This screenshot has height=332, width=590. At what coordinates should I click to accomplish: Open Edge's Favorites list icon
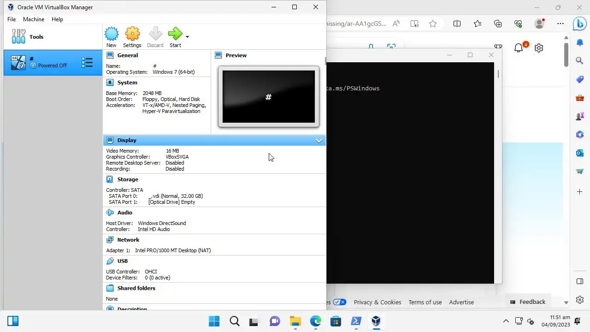coord(478,24)
